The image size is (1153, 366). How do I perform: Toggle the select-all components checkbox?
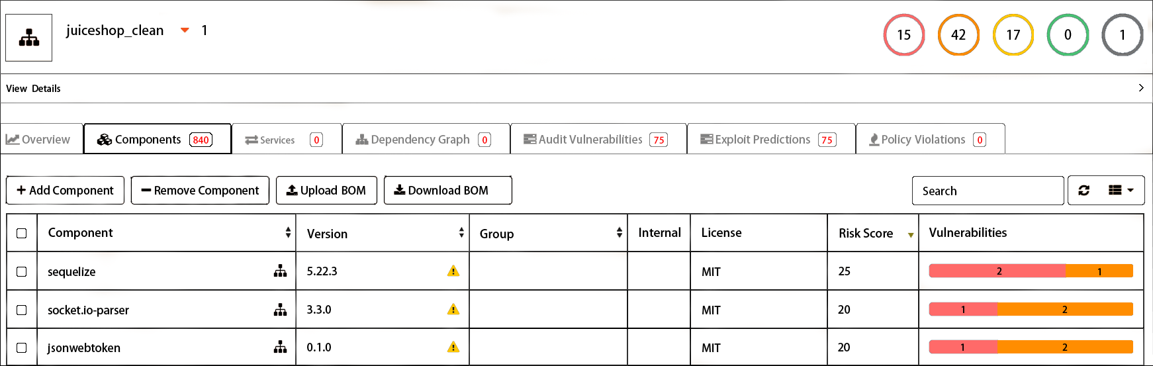pyautogui.click(x=22, y=233)
